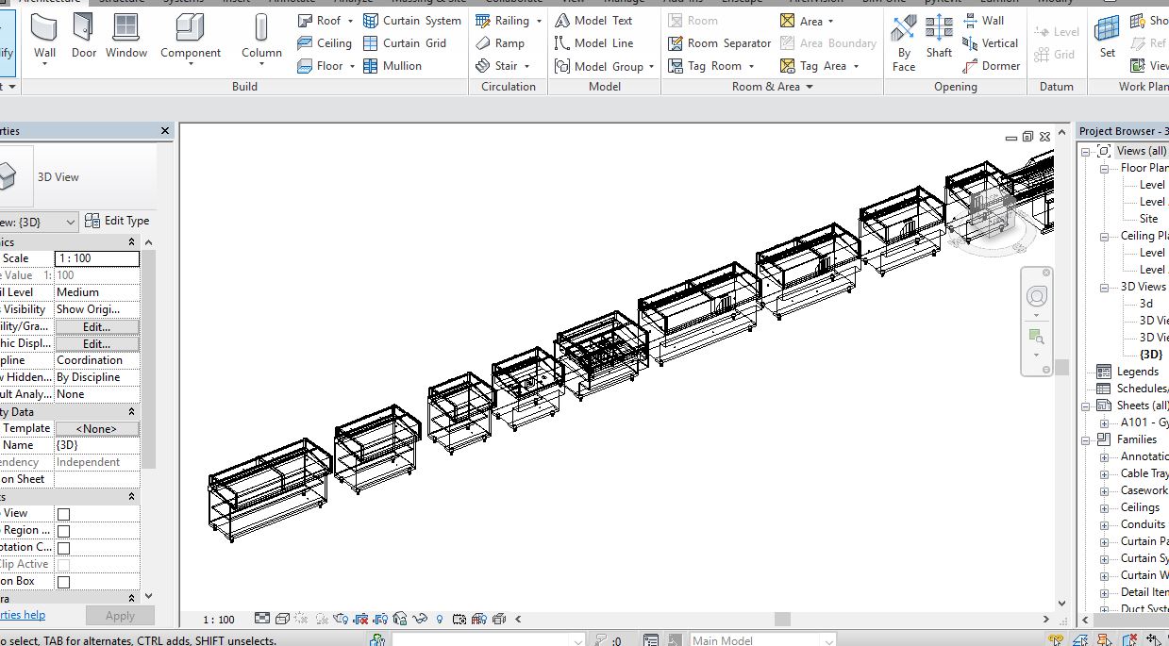1169x646 pixels.
Task: Open the Detail Level view control icon
Action: click(263, 620)
